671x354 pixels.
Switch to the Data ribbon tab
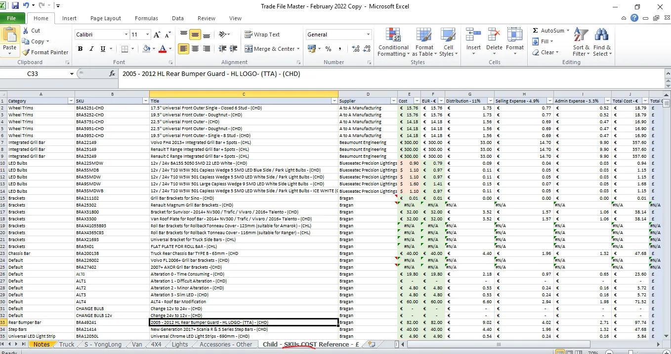pos(178,18)
